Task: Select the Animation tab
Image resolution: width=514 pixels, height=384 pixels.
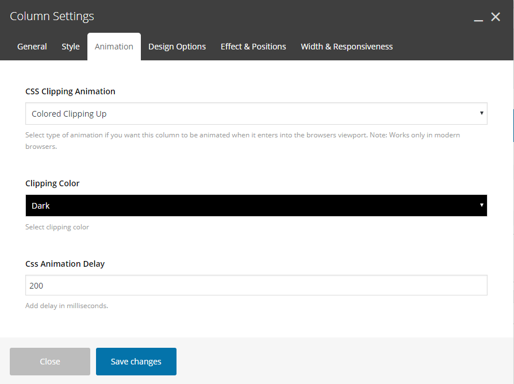Action: tap(114, 47)
